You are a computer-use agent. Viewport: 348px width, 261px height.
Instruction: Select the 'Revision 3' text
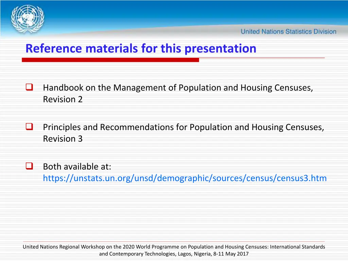(63, 139)
